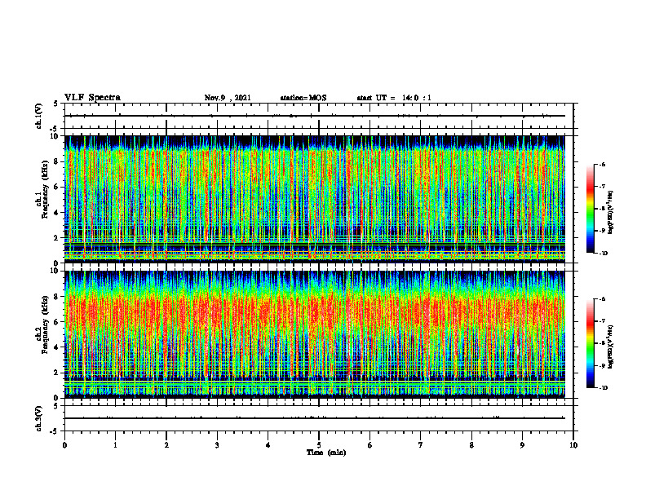Click the ch.3 voltage waveform trace
The height and width of the screenshot is (499, 646).
315,418
